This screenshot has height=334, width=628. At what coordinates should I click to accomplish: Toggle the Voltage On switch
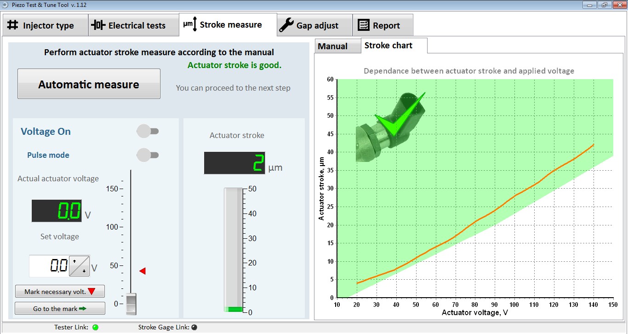pyautogui.click(x=148, y=132)
